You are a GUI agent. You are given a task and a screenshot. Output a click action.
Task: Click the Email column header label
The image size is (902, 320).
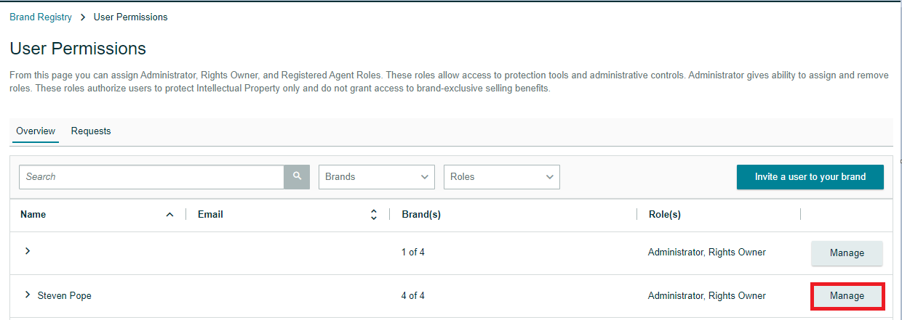coord(210,215)
